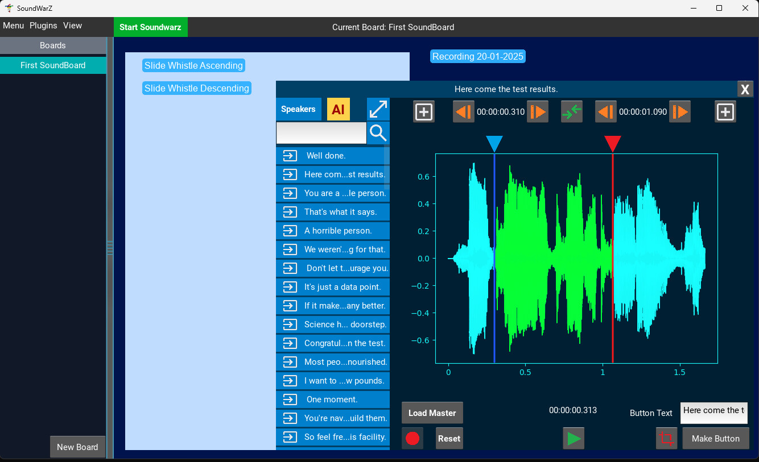Select the First SoundBoard board
The width and height of the screenshot is (759, 462).
click(53, 65)
